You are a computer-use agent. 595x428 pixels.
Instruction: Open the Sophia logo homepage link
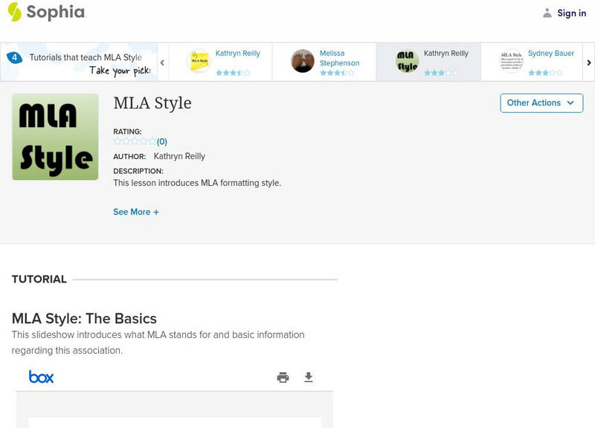tap(47, 12)
